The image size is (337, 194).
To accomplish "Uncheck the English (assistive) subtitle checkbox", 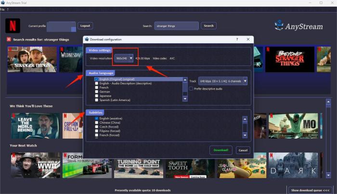I will coord(96,118).
